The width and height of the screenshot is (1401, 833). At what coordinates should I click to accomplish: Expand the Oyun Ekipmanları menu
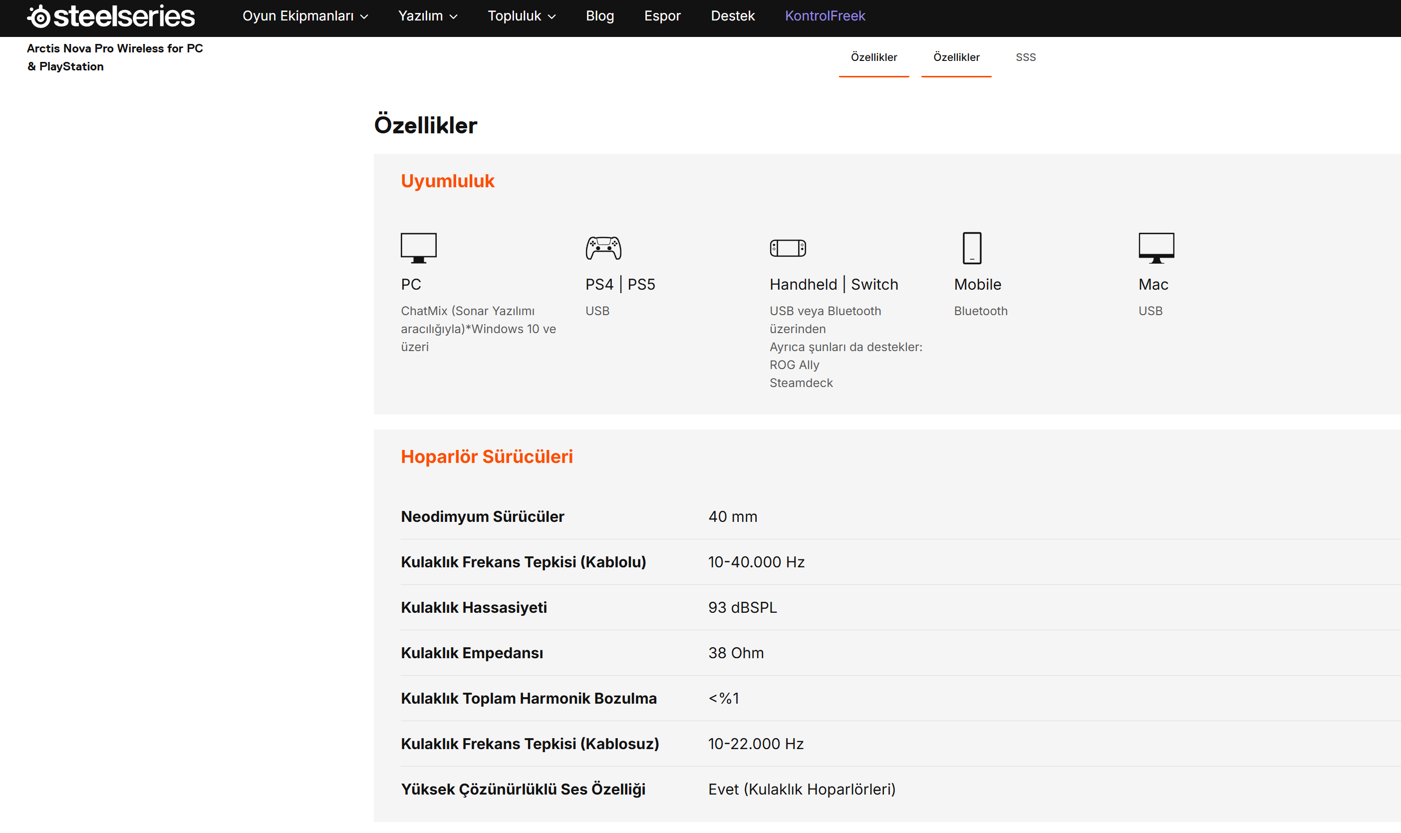click(305, 15)
